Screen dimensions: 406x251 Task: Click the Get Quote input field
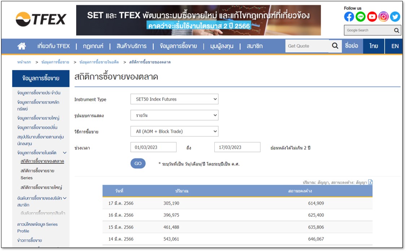(307, 46)
